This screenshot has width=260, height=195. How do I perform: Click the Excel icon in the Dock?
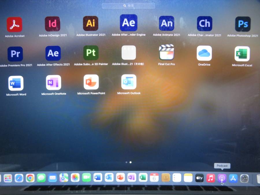point(143,178)
